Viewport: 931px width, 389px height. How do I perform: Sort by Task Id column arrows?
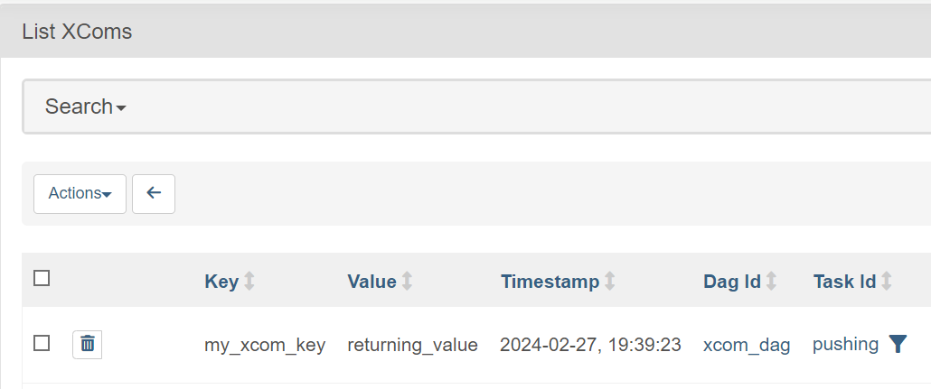pos(887,281)
